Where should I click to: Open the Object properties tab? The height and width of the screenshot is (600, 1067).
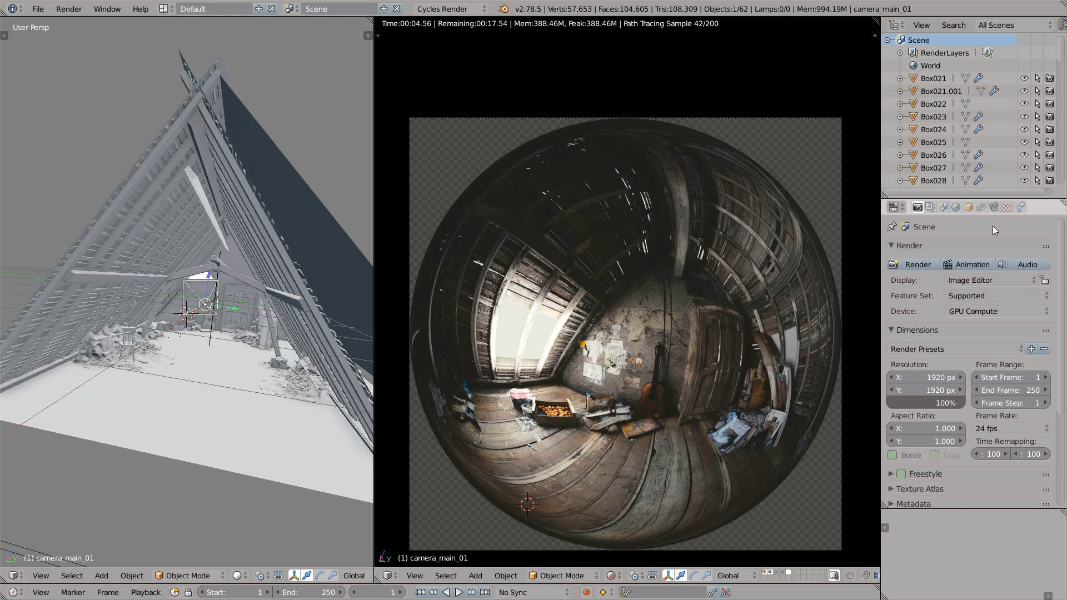point(969,207)
